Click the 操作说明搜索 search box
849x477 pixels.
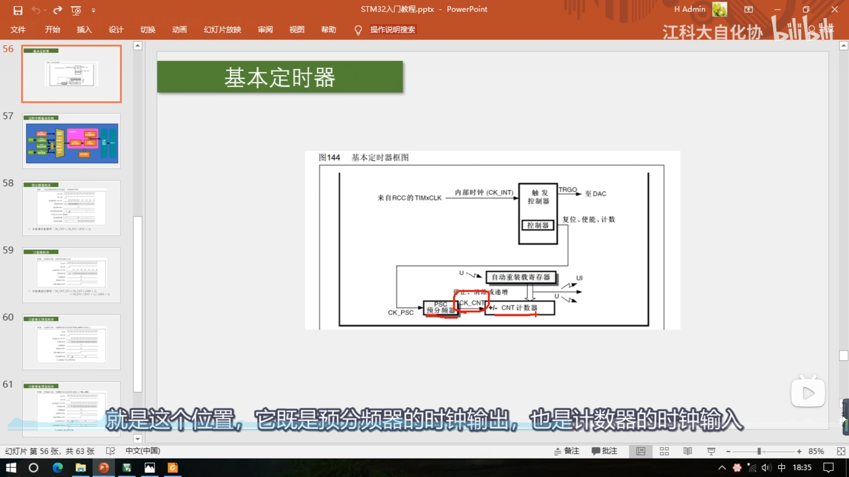pyautogui.click(x=392, y=30)
